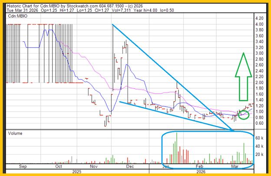Click the 2026 year label
Image resolution: width=271 pixels, height=176 pixels.
pyautogui.click(x=199, y=172)
